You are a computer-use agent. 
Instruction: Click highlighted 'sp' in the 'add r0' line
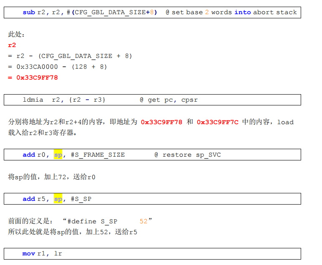coord(58,155)
